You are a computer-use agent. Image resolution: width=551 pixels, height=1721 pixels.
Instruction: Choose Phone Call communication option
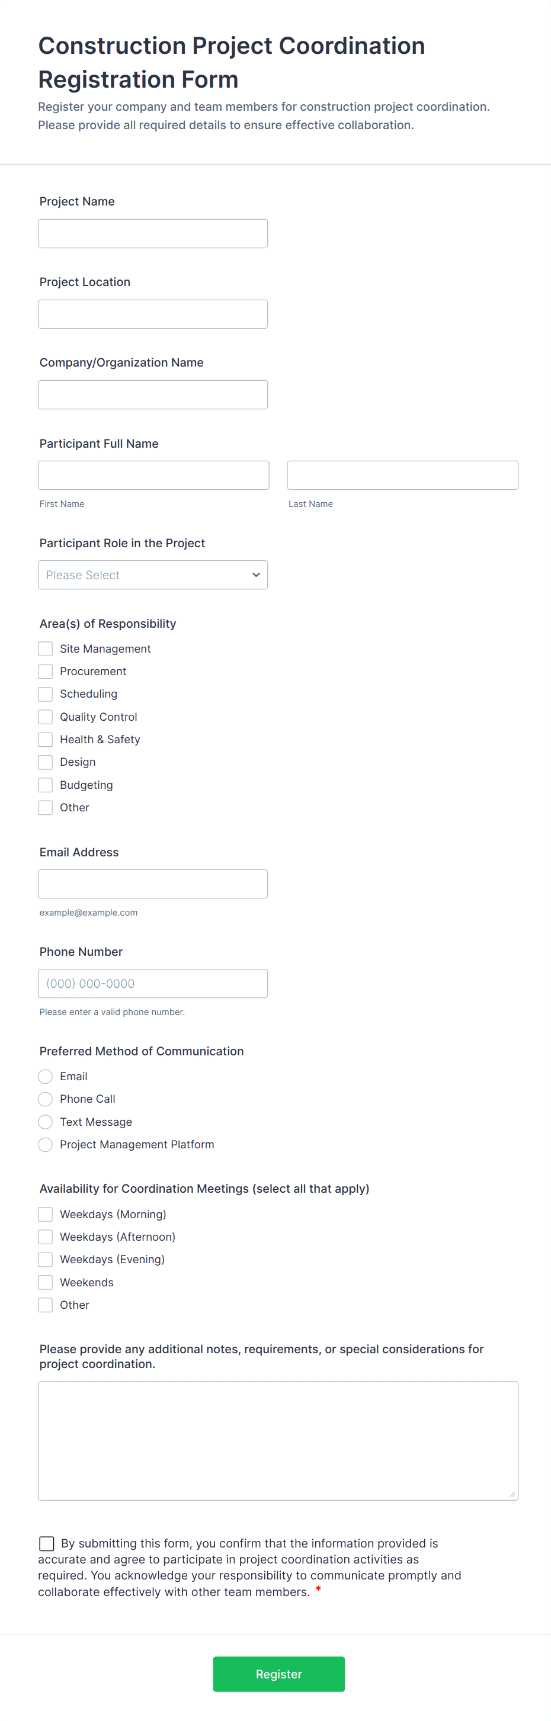(45, 1099)
